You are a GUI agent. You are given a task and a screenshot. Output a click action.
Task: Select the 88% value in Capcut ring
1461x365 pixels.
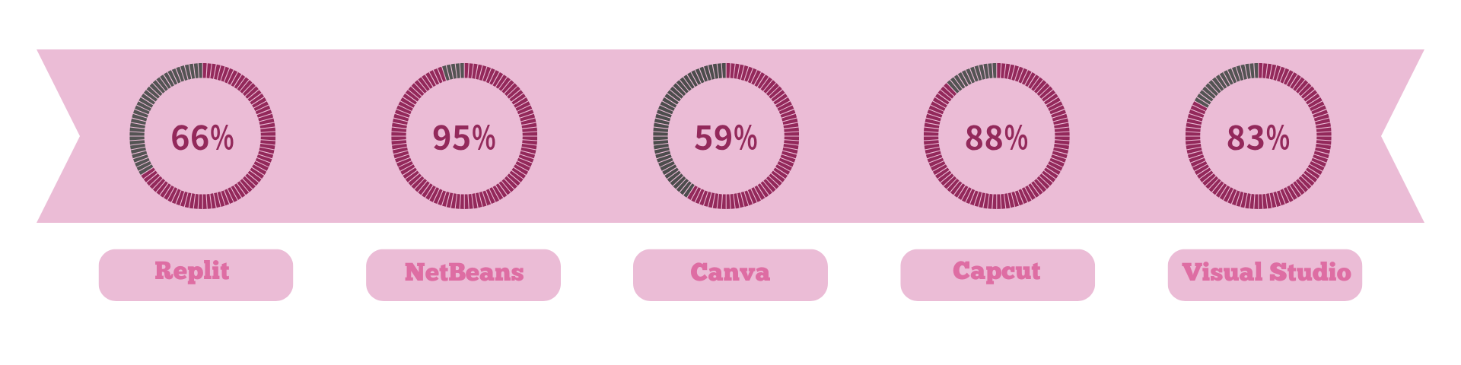point(997,138)
